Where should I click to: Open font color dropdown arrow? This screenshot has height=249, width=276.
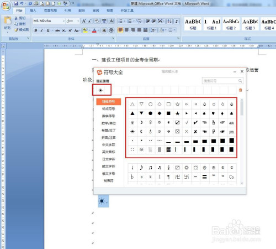[98, 30]
